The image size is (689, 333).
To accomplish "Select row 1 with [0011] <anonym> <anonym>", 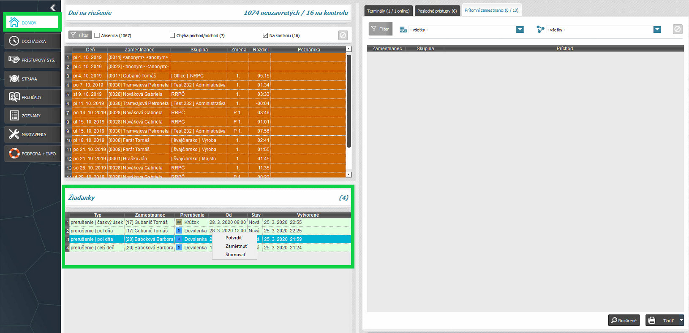I will [205, 57].
